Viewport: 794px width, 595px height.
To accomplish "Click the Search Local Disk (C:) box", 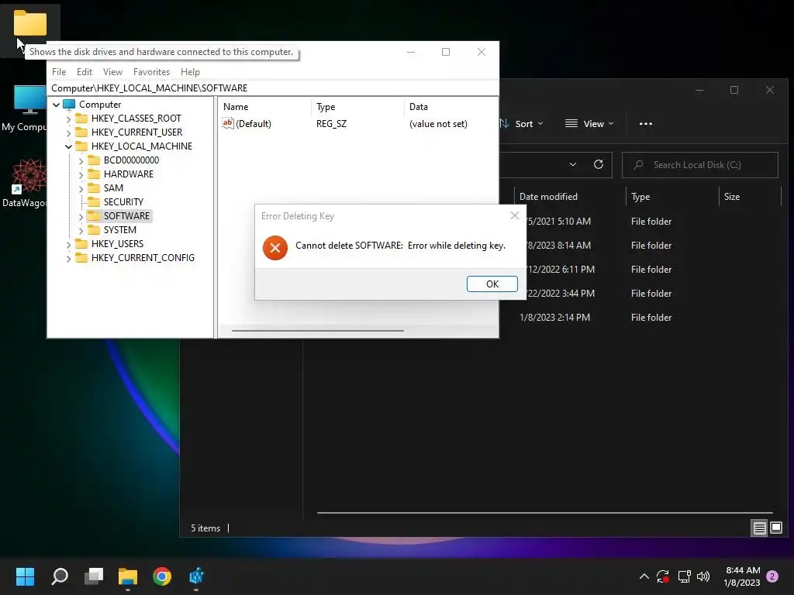I will pyautogui.click(x=700, y=165).
